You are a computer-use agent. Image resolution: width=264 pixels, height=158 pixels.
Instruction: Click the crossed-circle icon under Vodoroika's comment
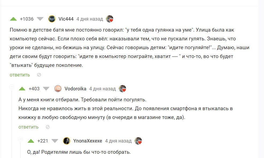coord(48,127)
